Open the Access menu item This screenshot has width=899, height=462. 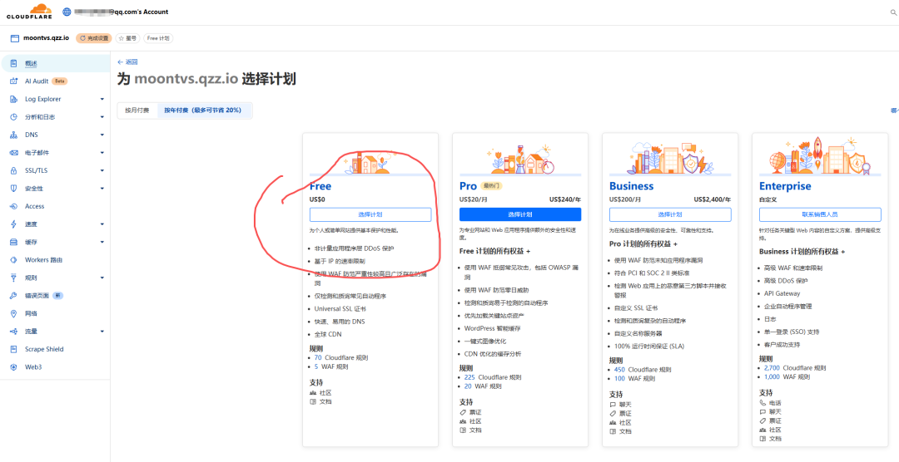pyautogui.click(x=34, y=206)
